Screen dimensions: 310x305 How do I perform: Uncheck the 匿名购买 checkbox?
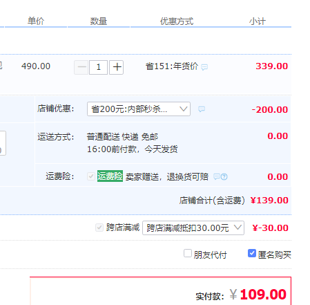pos(252,253)
